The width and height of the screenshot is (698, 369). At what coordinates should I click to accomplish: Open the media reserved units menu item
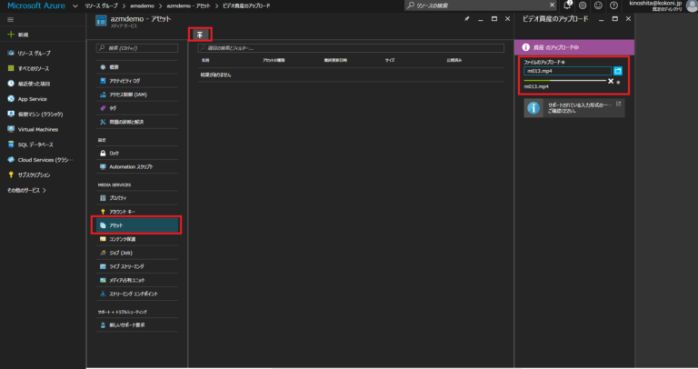(137, 280)
